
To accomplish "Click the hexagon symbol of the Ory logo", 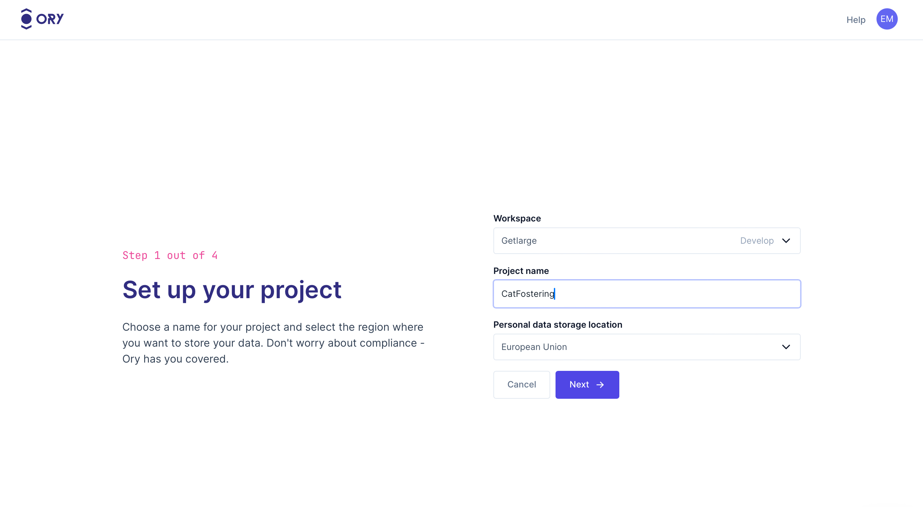I will 26,19.
